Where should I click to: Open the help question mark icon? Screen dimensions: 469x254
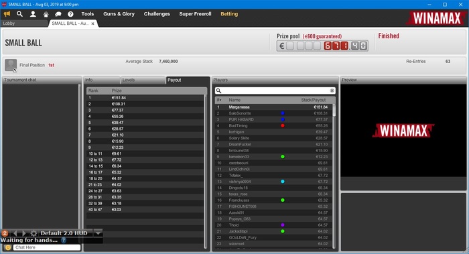(x=70, y=14)
